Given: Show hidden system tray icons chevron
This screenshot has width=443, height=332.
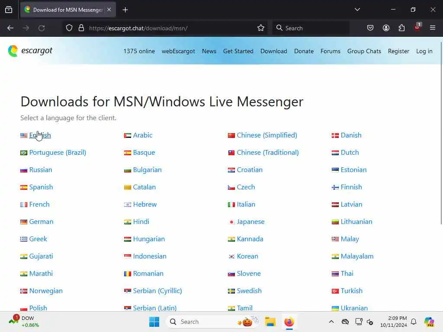Looking at the screenshot, I should 331,322.
